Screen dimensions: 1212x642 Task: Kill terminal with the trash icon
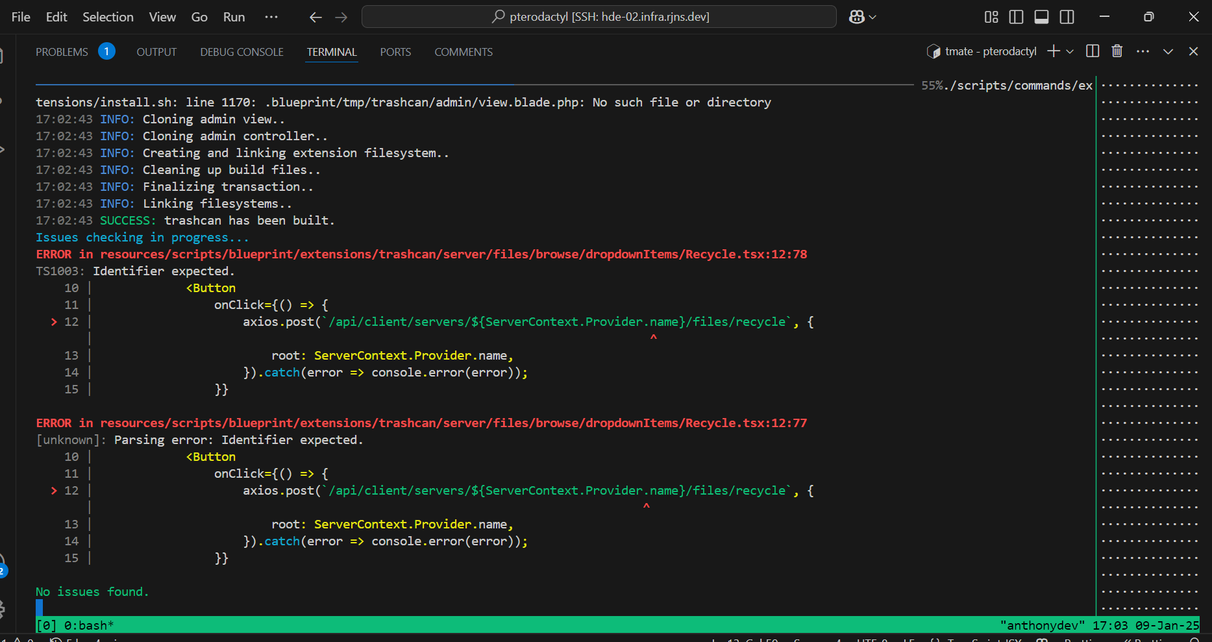(1117, 51)
